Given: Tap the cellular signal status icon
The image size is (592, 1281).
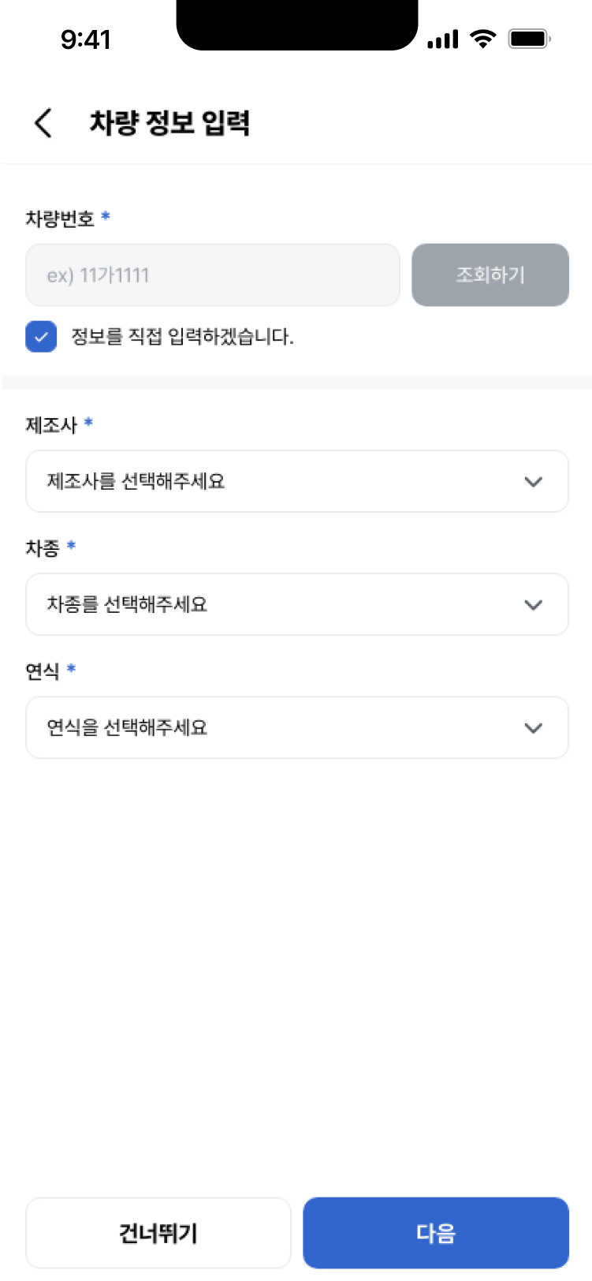Looking at the screenshot, I should coord(442,39).
